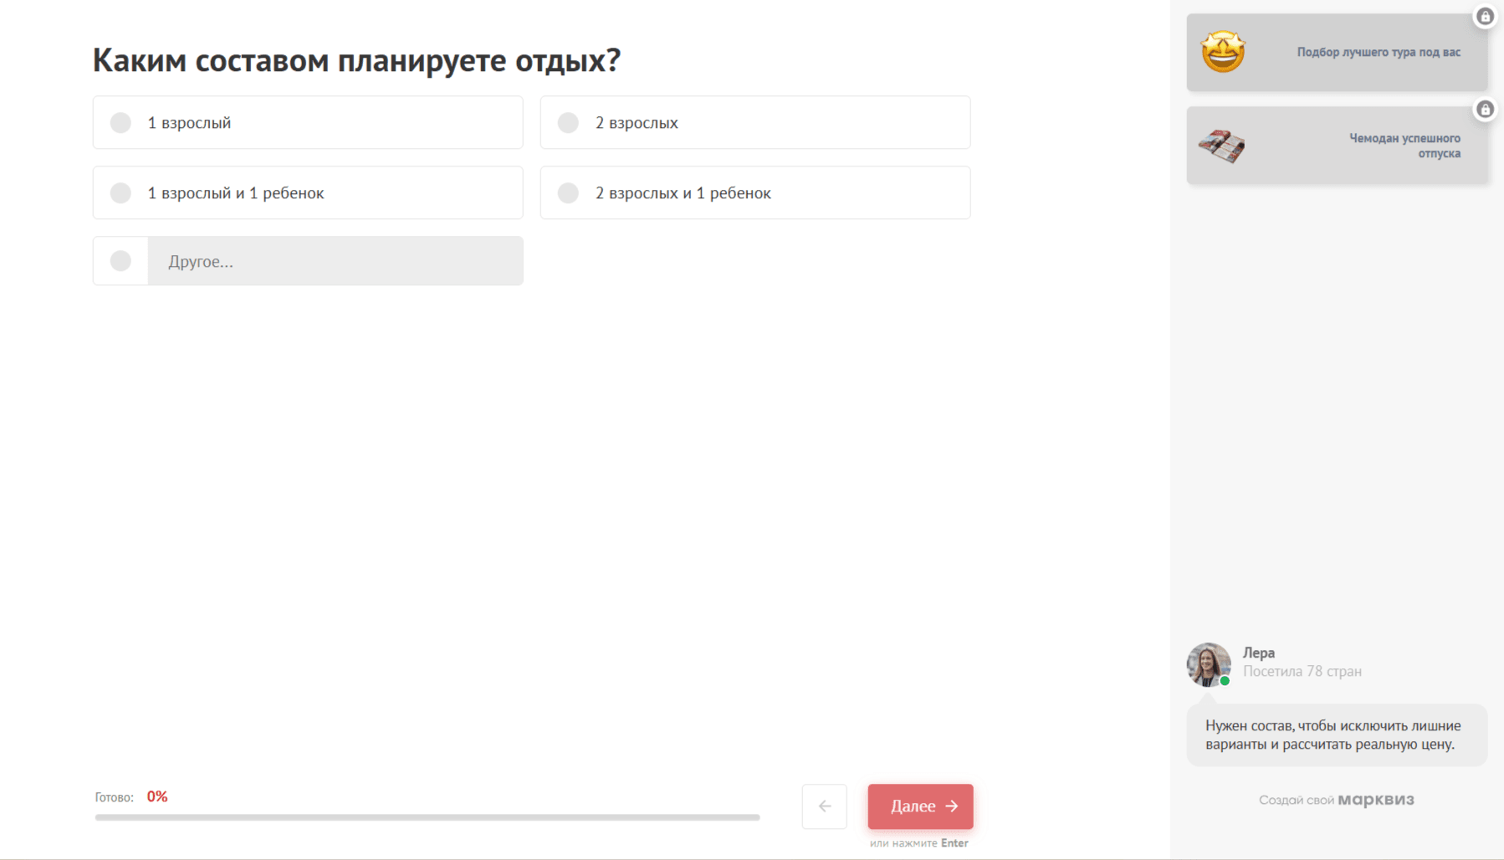The height and width of the screenshot is (860, 1504).
Task: Go back with the left arrow button
Action: 825,806
